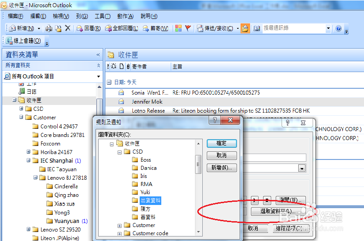Collapse Customer folder in folder list
The height and width of the screenshot is (241, 364).
coord(21,117)
